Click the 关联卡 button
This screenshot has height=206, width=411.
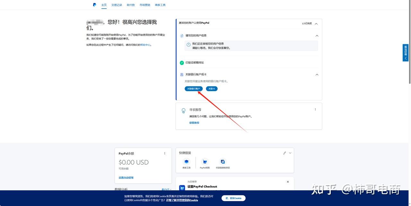tap(212, 89)
